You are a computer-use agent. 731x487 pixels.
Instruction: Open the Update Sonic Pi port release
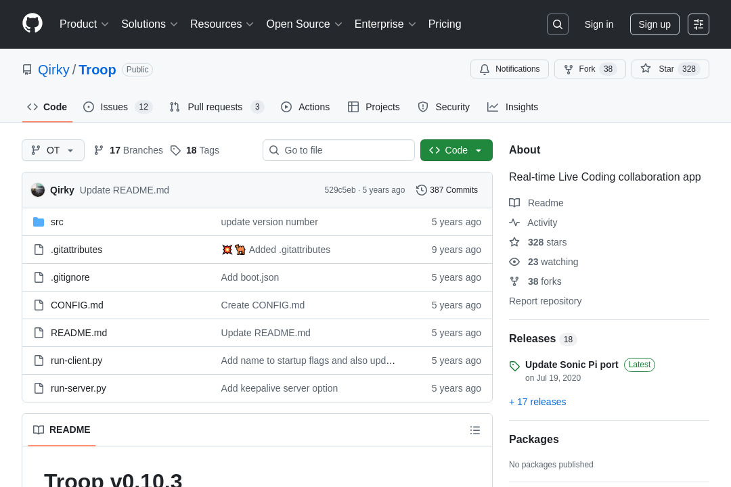[x=571, y=365]
